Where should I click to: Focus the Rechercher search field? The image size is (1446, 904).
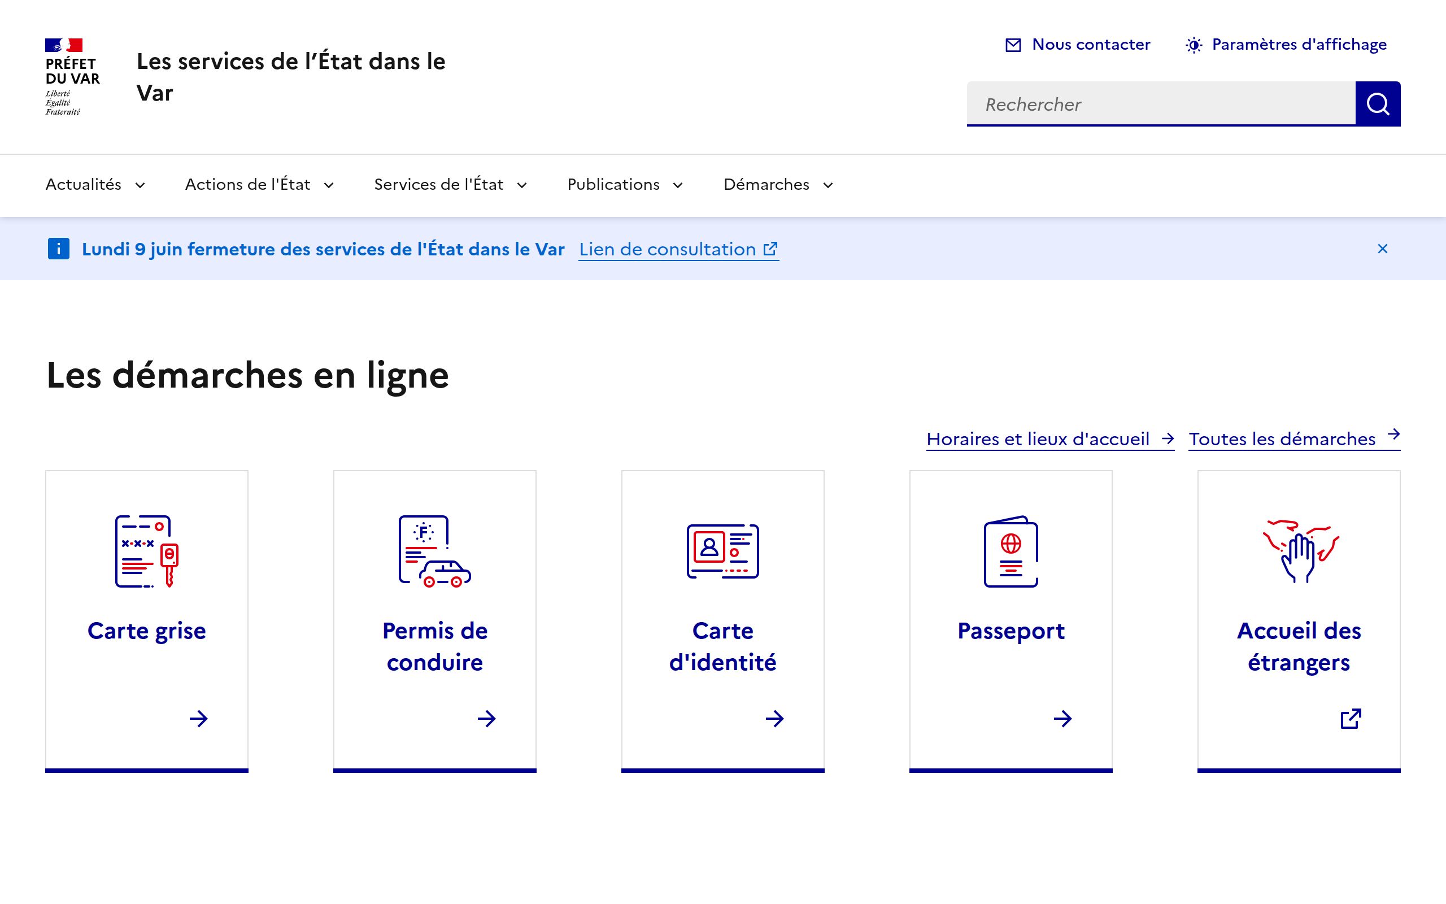coord(1161,103)
